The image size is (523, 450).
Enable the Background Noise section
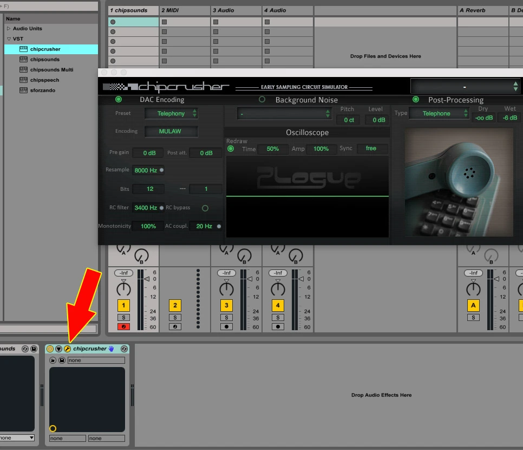tap(262, 100)
